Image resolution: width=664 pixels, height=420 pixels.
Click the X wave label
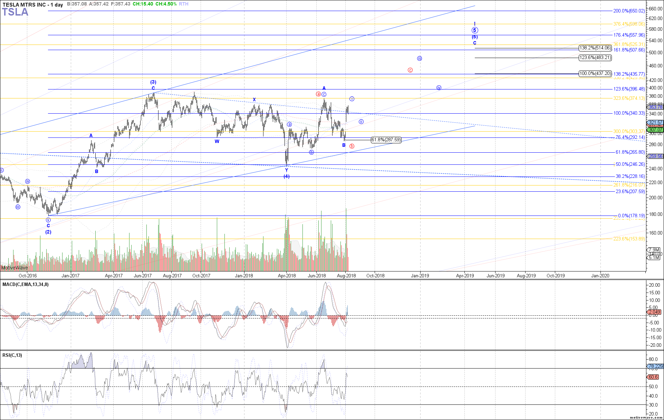[254, 100]
